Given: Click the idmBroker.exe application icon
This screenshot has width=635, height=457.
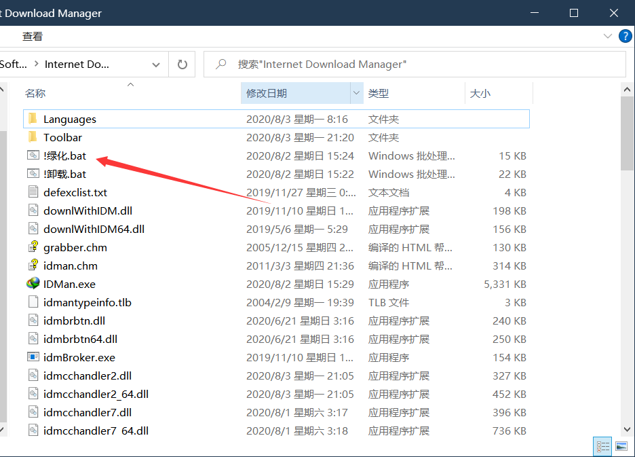Looking at the screenshot, I should (33, 357).
